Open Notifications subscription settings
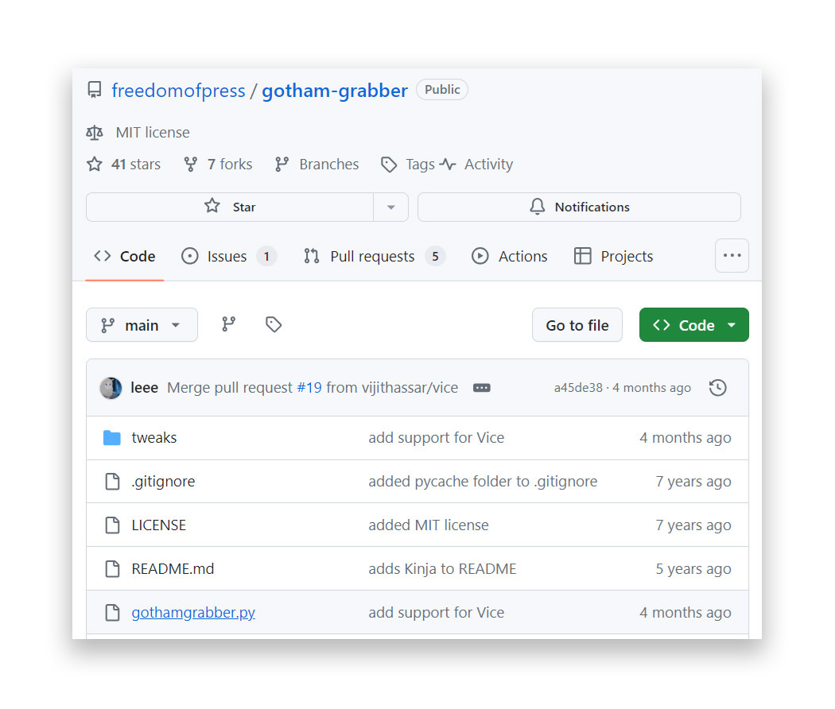This screenshot has height=709, width=835. point(579,207)
